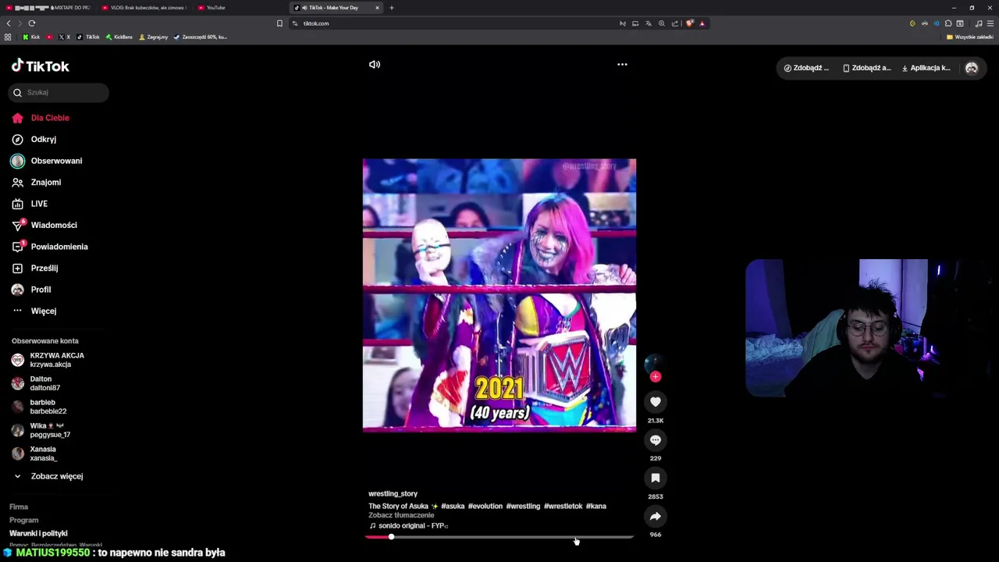Click #kana hashtag
The width and height of the screenshot is (999, 562).
(x=596, y=506)
